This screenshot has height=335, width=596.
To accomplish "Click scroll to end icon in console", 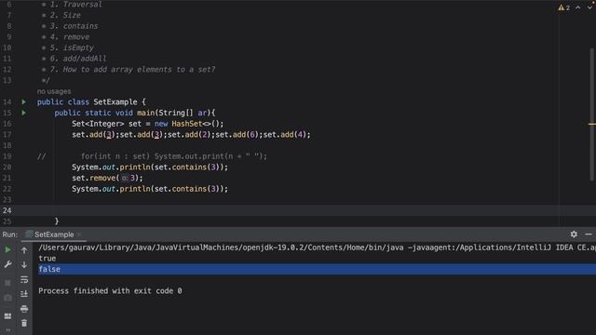I will [x=24, y=294].
